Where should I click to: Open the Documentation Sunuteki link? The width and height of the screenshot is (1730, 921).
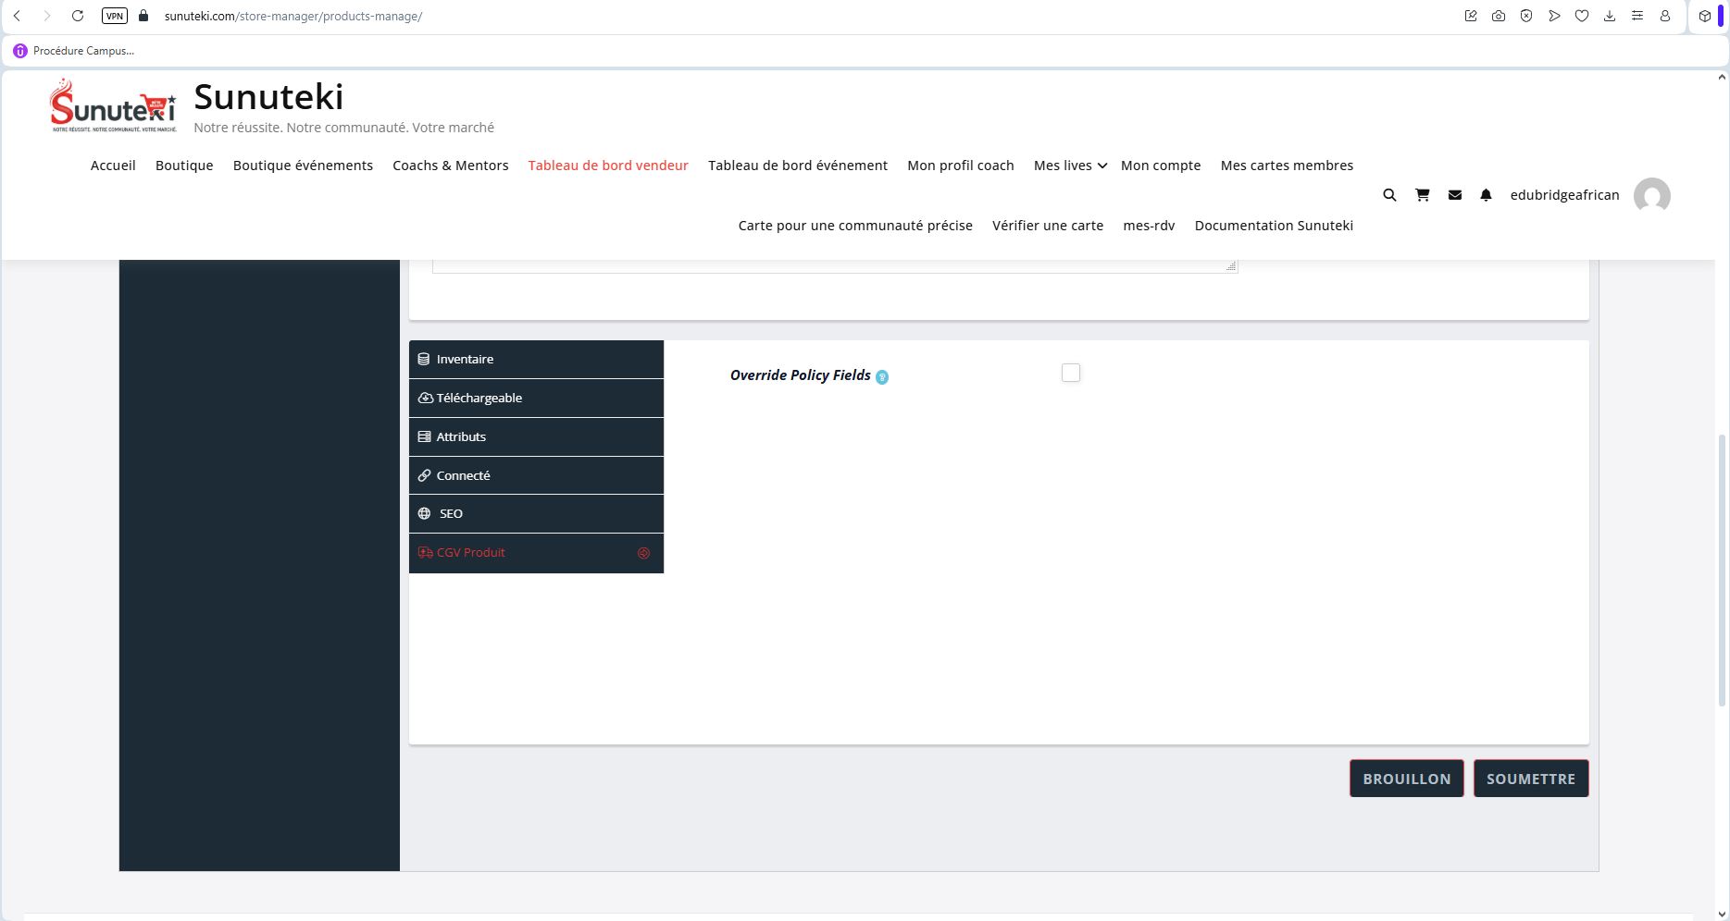click(1274, 226)
